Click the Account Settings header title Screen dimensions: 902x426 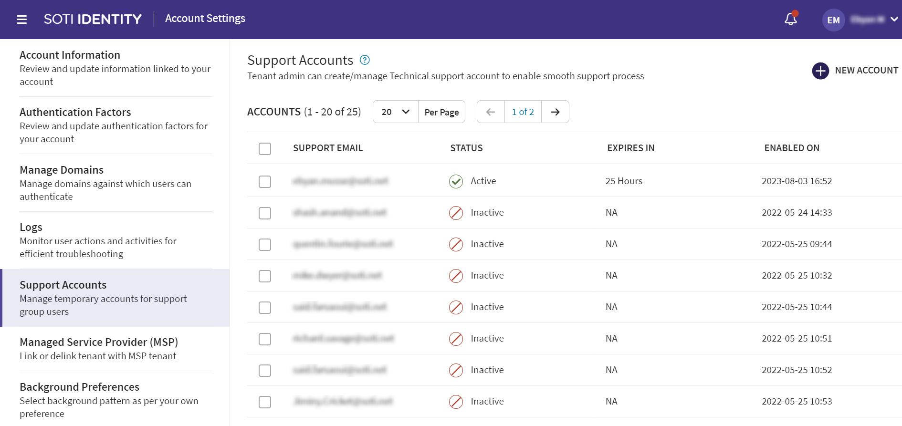[x=205, y=19]
